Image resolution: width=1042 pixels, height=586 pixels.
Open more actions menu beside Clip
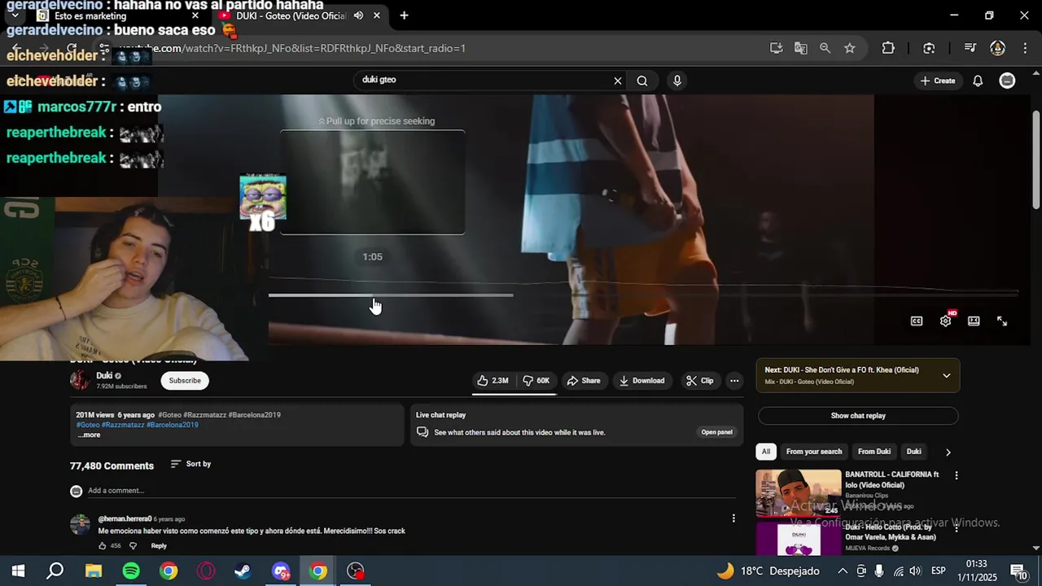click(x=734, y=381)
